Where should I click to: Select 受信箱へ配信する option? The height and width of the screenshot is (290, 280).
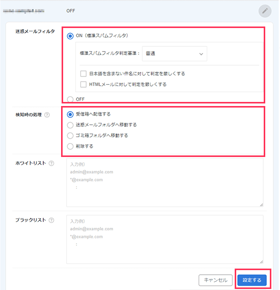pos(70,115)
